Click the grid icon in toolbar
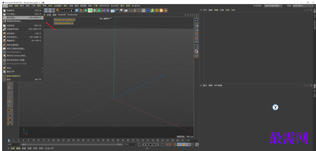This screenshot has height=151, width=316. tap(143, 10)
